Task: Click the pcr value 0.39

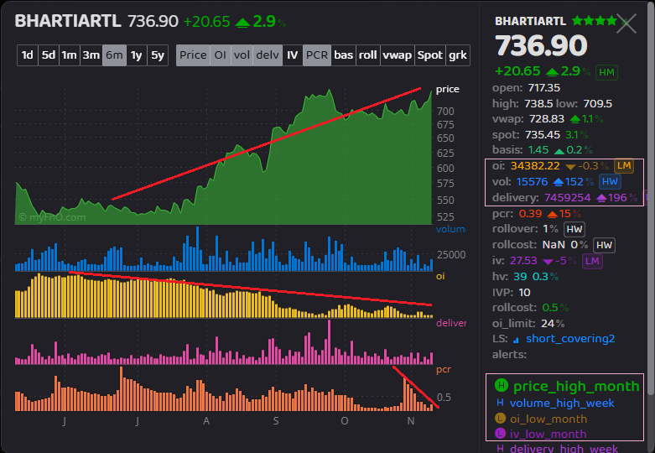Action: 530,214
